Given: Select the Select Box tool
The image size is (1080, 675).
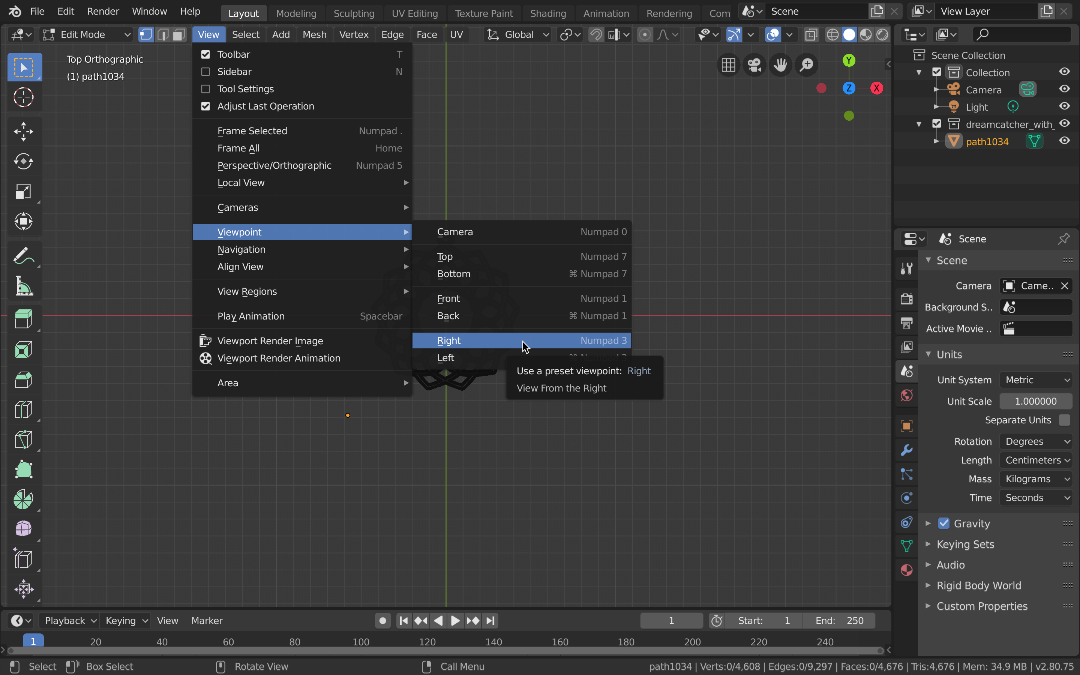Looking at the screenshot, I should point(24,67).
